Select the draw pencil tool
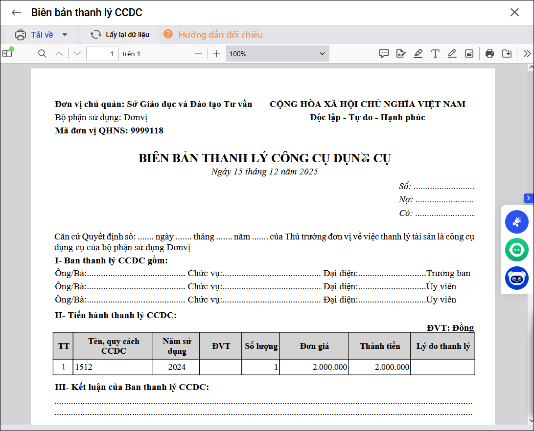The width and height of the screenshot is (534, 431). (x=452, y=54)
